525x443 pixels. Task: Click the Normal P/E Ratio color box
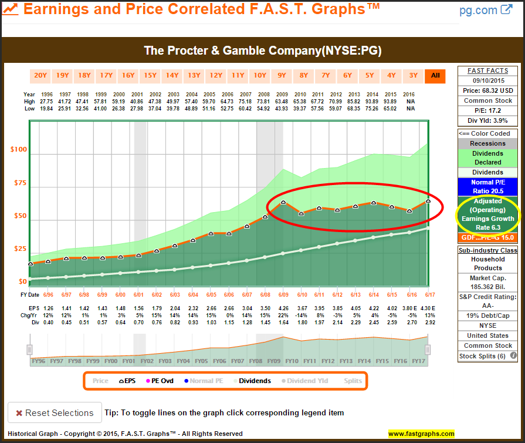[x=488, y=186]
